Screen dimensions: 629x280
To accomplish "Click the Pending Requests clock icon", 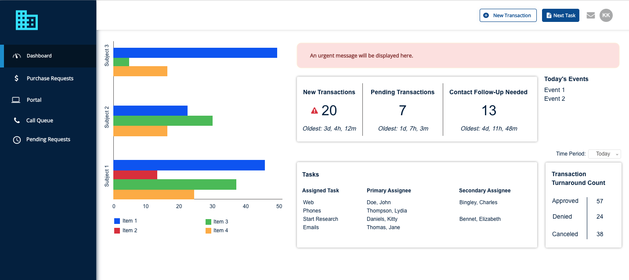I will (x=17, y=140).
